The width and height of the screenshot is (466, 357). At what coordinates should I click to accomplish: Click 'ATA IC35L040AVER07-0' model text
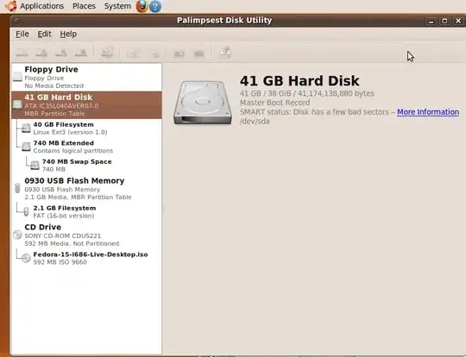[61, 106]
